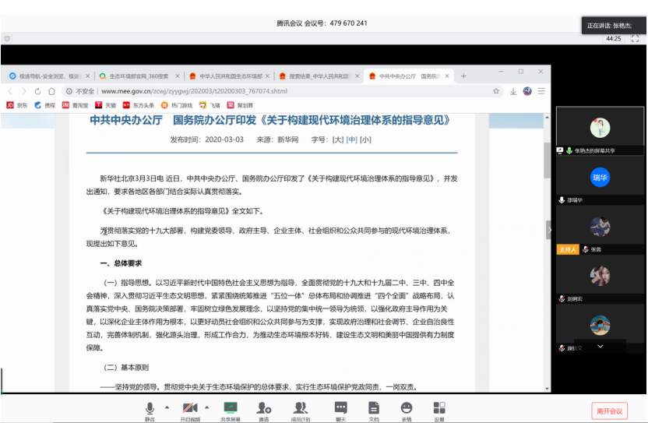Viewport: 648px width, 423px height.
Task: Collapse the participant video side panel
Action: click(x=549, y=229)
